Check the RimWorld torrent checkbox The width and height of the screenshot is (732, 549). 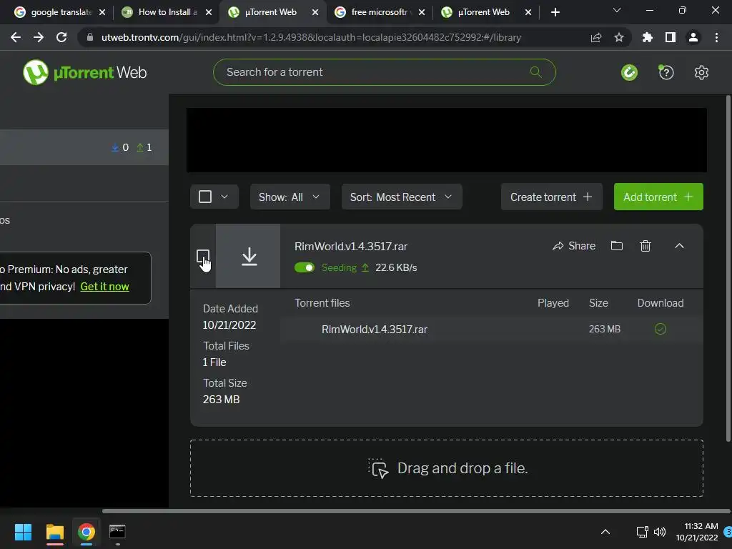pyautogui.click(x=203, y=256)
